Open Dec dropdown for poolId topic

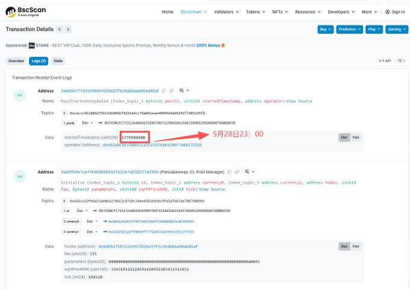(88, 123)
